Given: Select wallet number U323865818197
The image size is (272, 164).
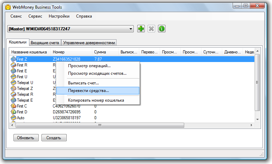Looking at the screenshot, I should pyautogui.click(x=67, y=118).
